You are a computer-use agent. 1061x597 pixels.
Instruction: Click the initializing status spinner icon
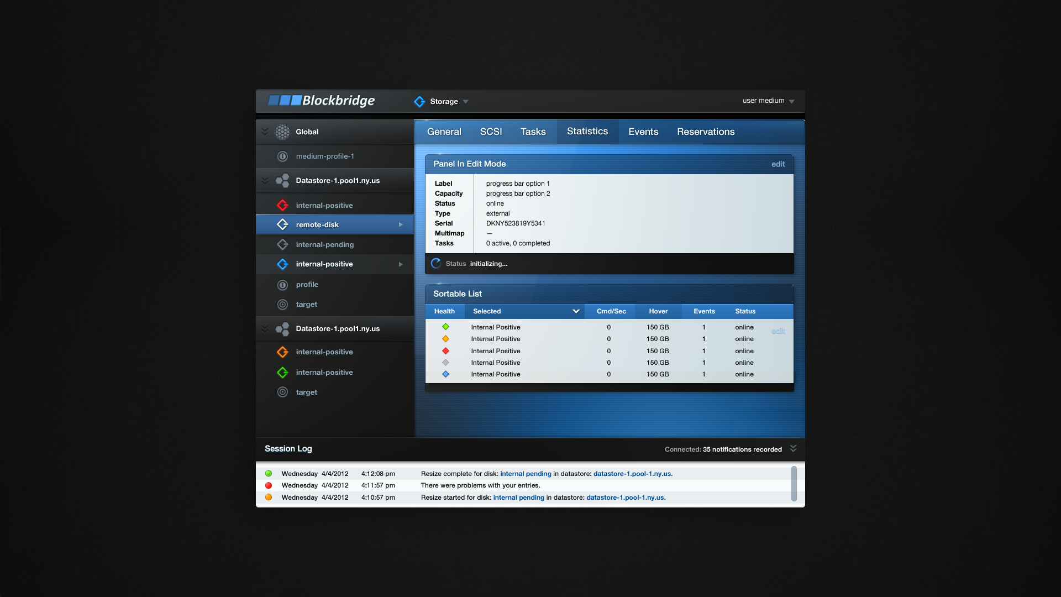[x=436, y=264]
